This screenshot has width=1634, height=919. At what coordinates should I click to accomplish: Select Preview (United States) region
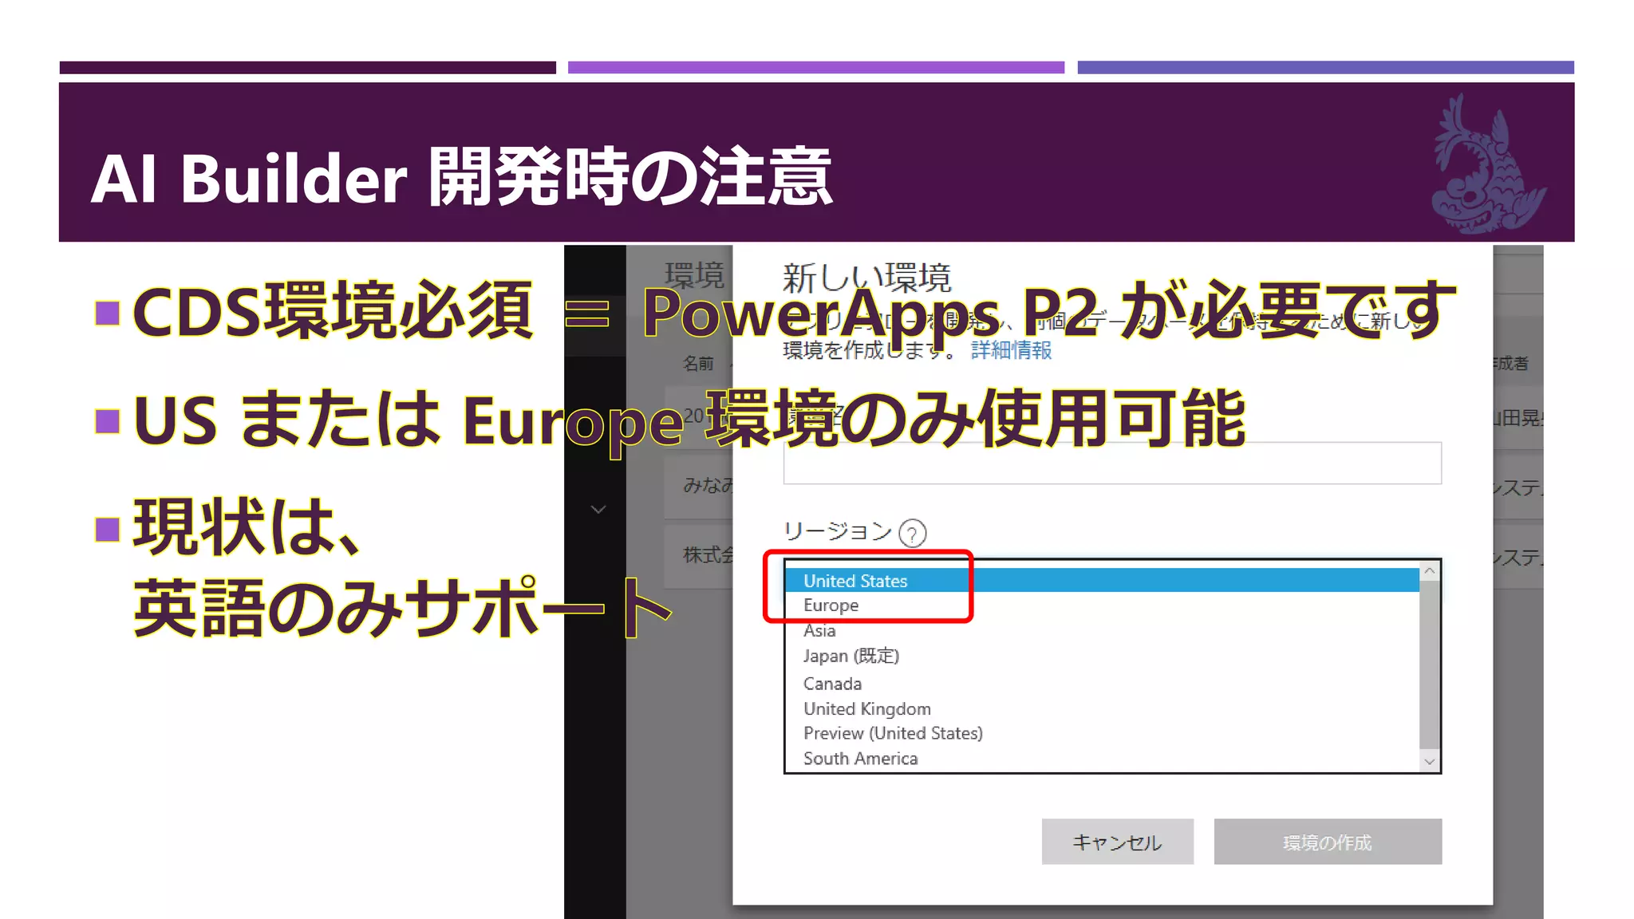click(1102, 733)
